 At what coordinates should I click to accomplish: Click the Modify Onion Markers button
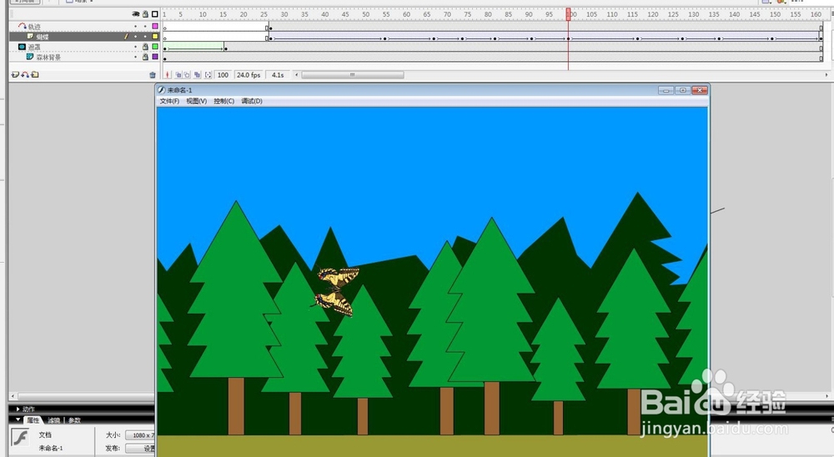pyautogui.click(x=208, y=75)
